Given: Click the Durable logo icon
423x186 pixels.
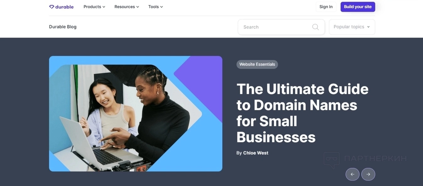Looking at the screenshot, I should [52, 7].
